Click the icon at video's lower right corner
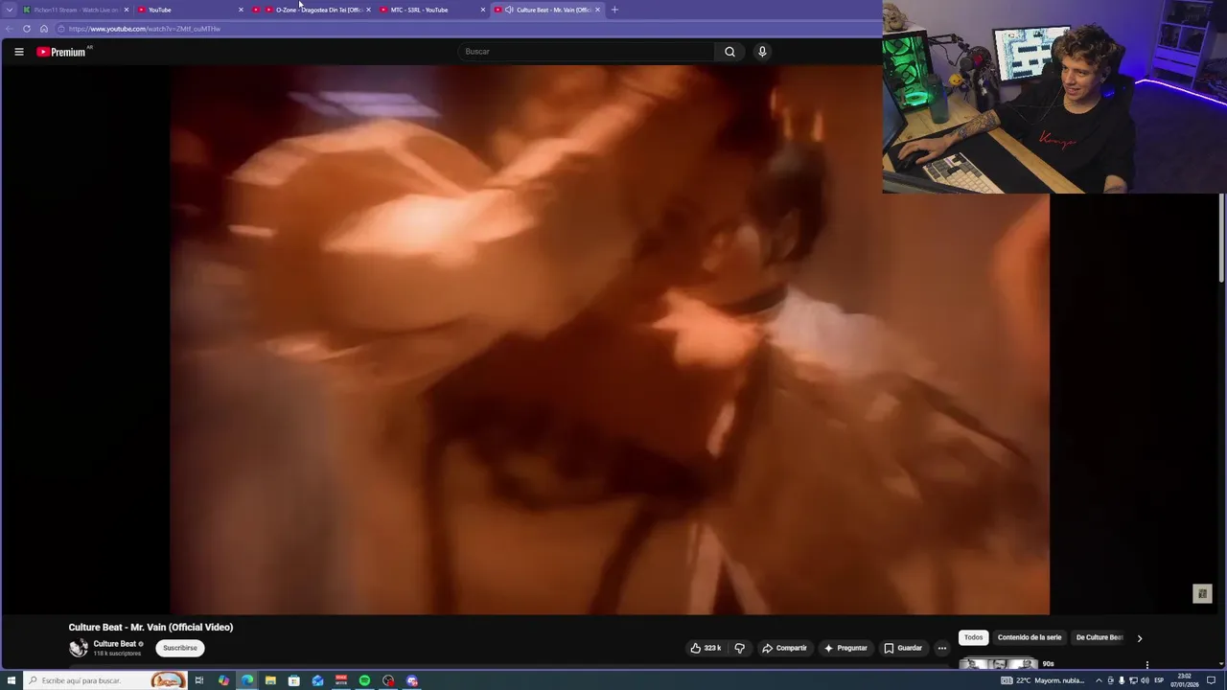This screenshot has height=690, width=1227. pos(1202,594)
